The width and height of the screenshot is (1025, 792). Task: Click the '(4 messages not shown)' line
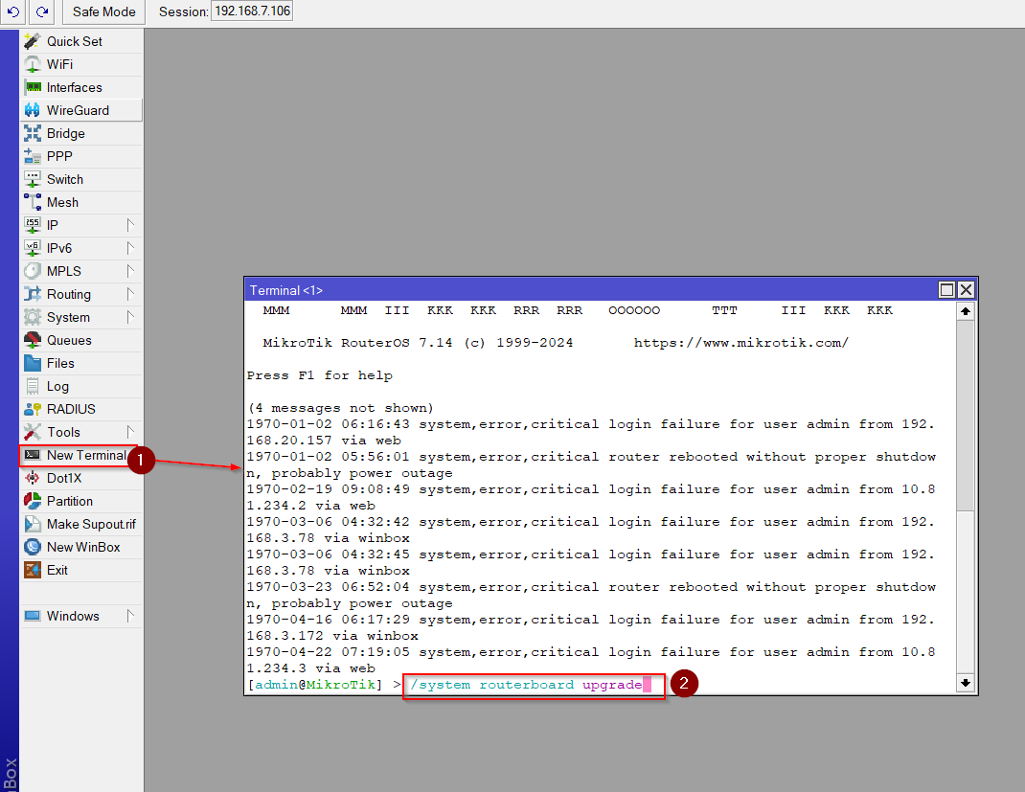pyautogui.click(x=341, y=408)
